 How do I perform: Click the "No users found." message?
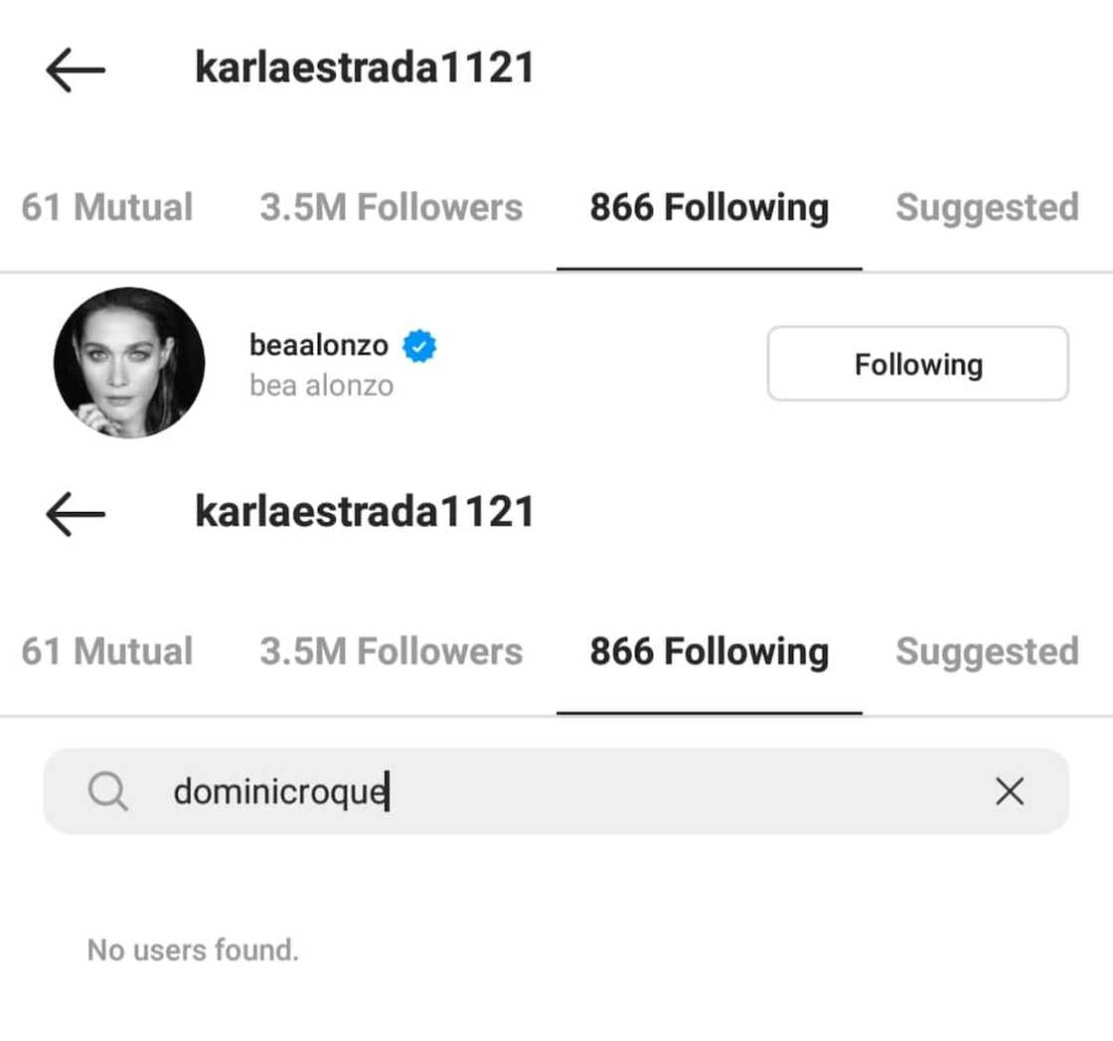(193, 950)
